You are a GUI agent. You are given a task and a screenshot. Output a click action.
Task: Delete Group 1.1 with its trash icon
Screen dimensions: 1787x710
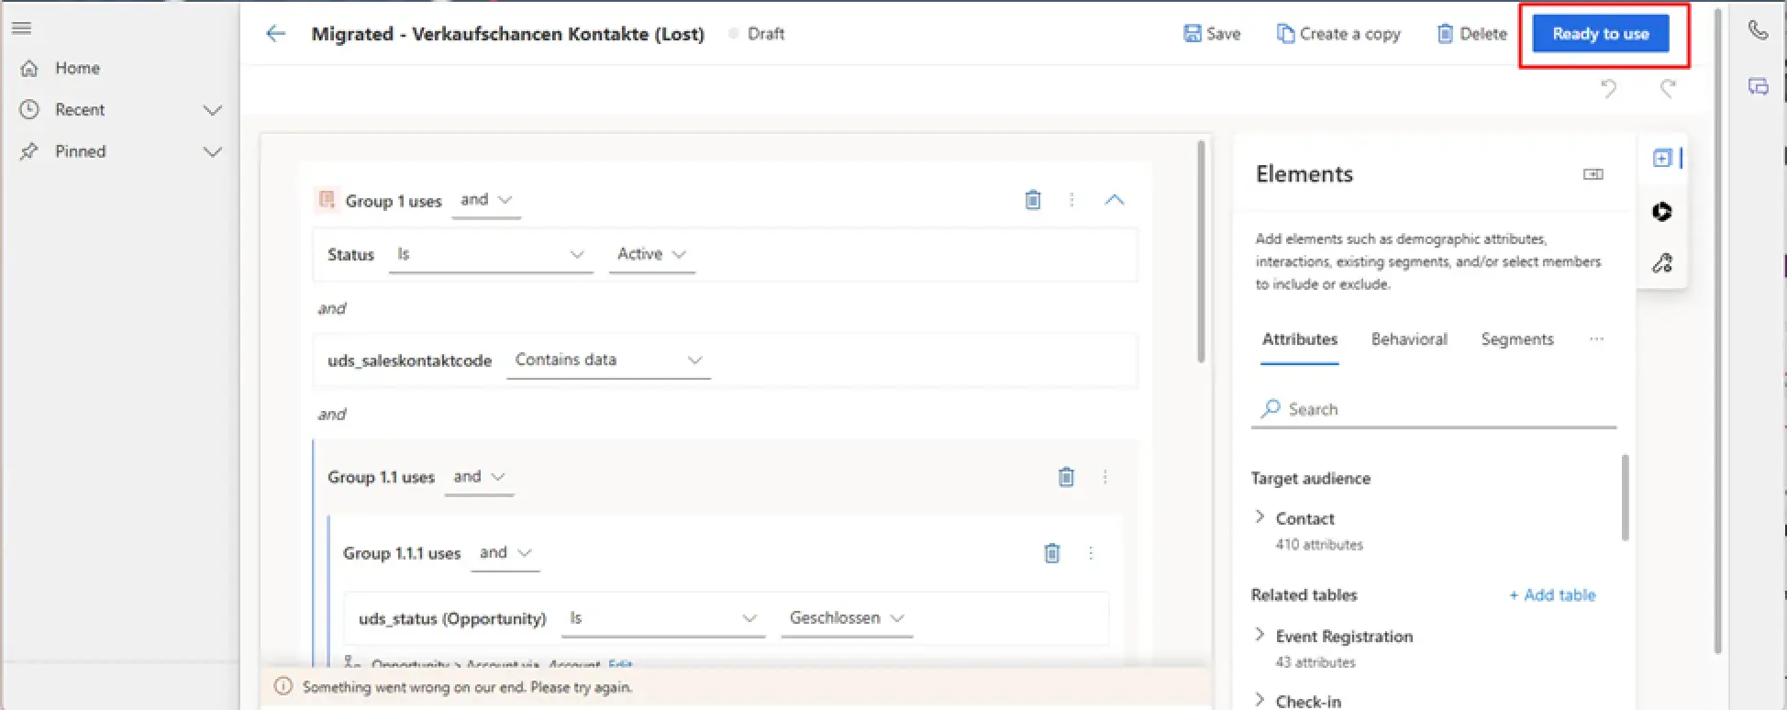click(x=1065, y=477)
